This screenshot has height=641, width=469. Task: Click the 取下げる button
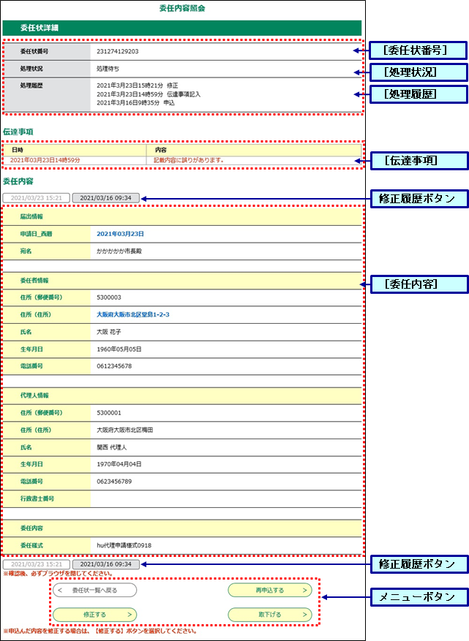tap(270, 615)
